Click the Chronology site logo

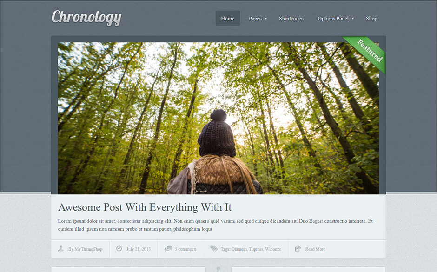(x=86, y=18)
